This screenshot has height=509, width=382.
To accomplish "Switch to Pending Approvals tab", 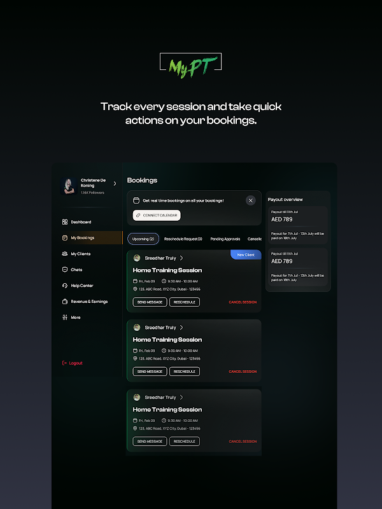I will (225, 239).
